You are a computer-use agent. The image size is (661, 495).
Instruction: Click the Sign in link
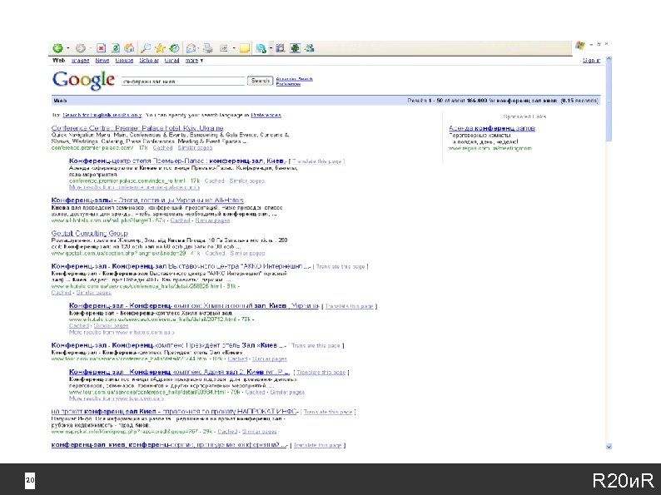591,61
